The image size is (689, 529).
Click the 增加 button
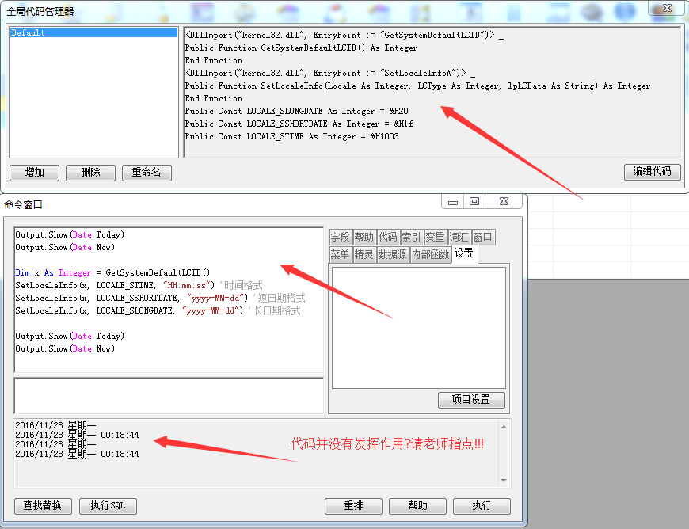[34, 173]
